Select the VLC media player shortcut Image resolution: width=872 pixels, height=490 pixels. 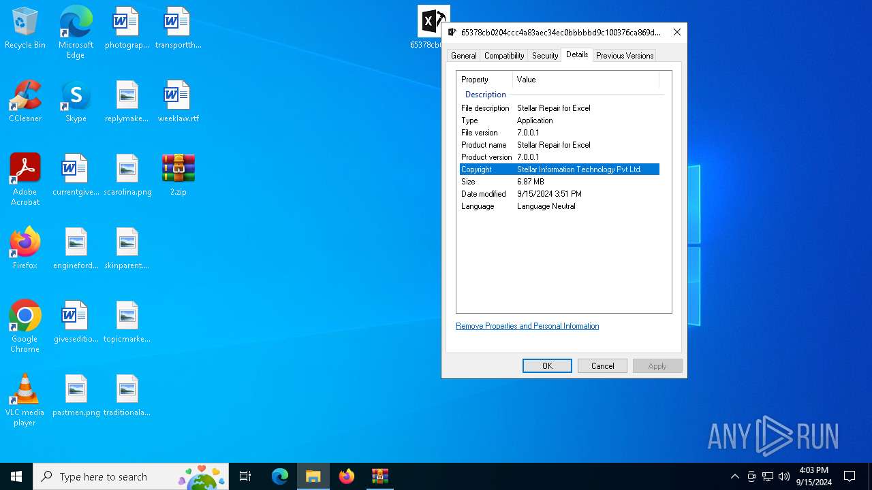[25, 400]
